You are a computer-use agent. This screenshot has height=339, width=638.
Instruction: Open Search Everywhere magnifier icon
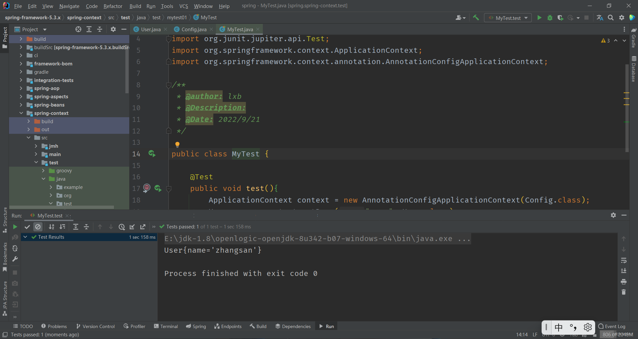pos(611,18)
